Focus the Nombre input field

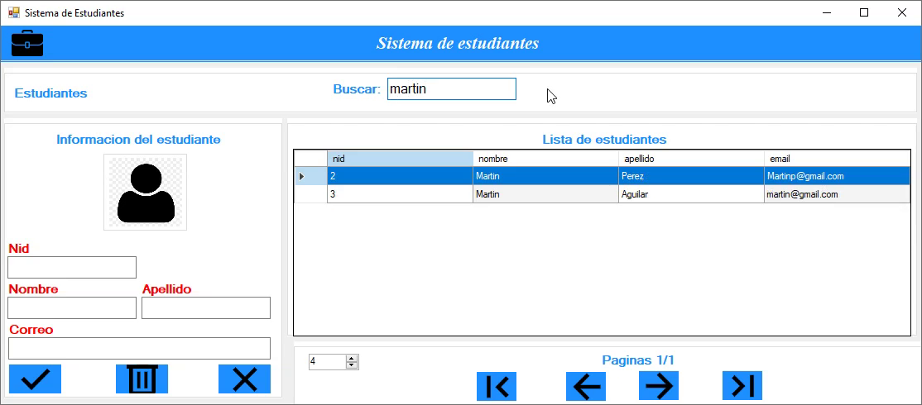click(x=72, y=308)
